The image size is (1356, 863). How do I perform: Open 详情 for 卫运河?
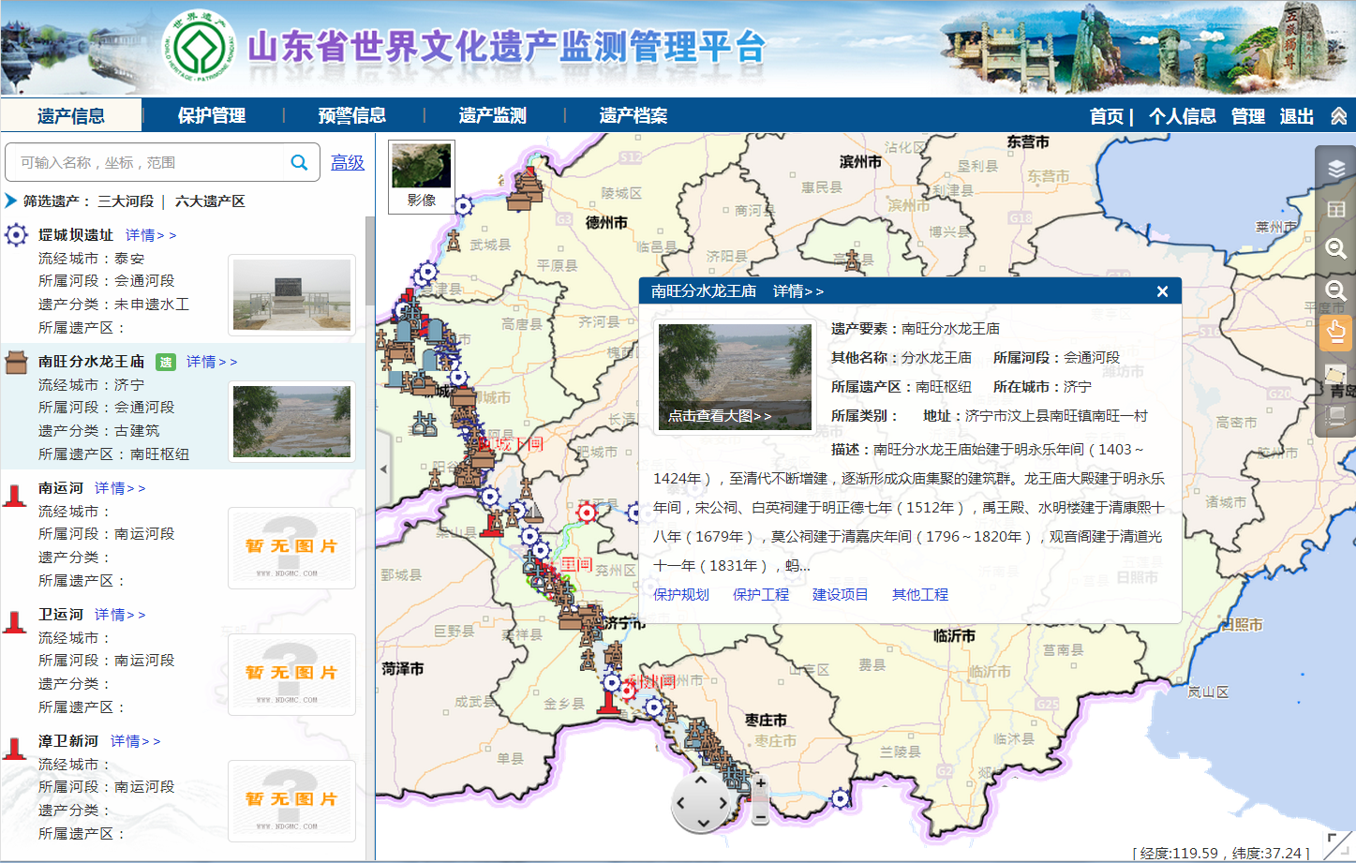120,615
